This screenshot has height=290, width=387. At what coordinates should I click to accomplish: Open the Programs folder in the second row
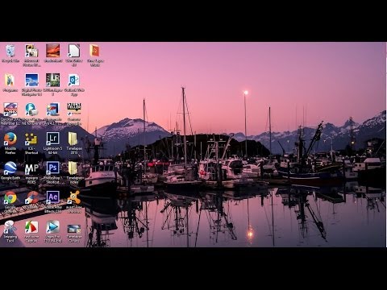click(x=10, y=80)
